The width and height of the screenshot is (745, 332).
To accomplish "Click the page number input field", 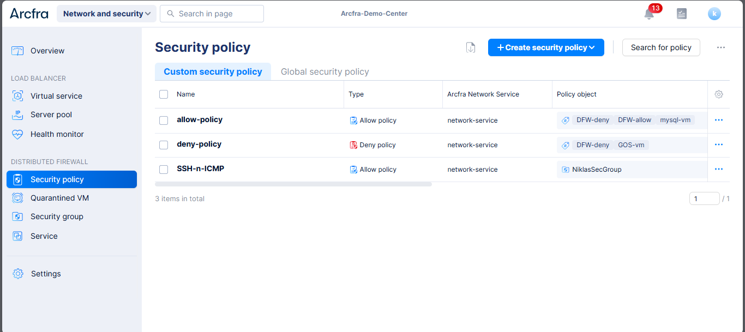I will pos(704,198).
